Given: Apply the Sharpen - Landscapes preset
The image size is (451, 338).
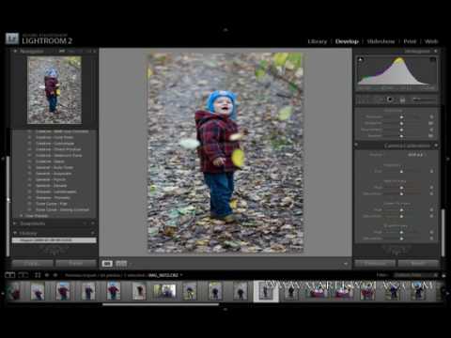Looking at the screenshot, I should coord(55,192).
